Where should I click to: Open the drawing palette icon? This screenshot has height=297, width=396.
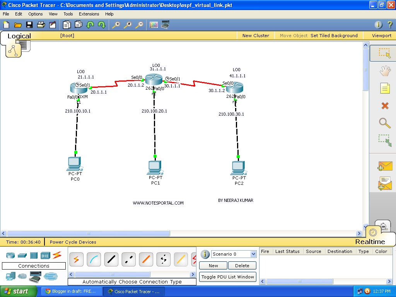point(154,25)
